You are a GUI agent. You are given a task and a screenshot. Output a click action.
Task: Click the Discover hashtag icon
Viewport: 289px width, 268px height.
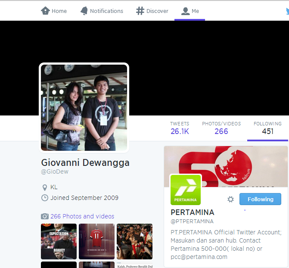click(140, 11)
